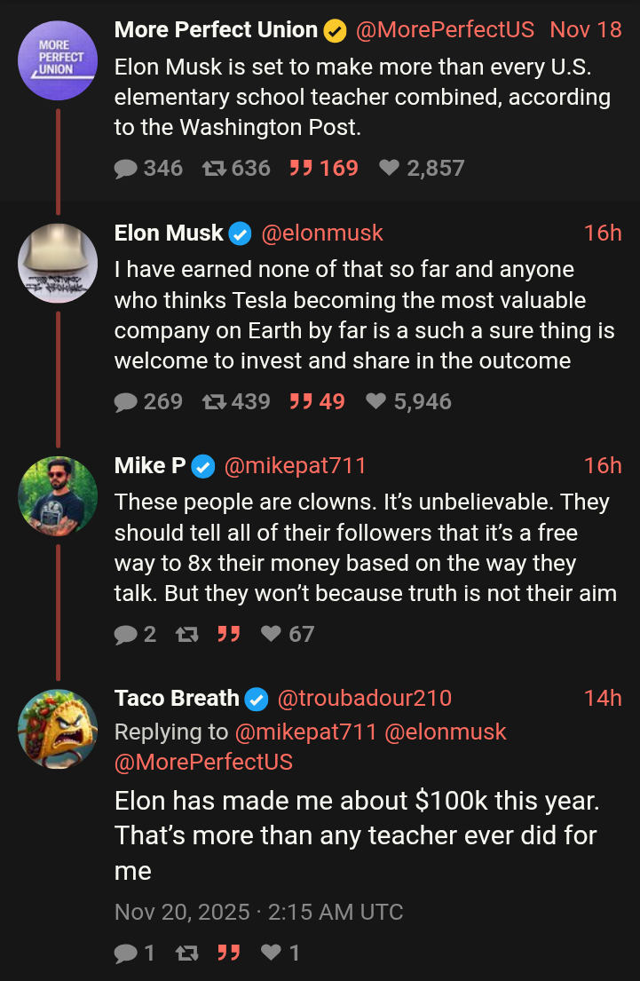Screen dimensions: 640x981
Task: Click retweet icon on More Perfect Union tweet
Action: point(214,168)
